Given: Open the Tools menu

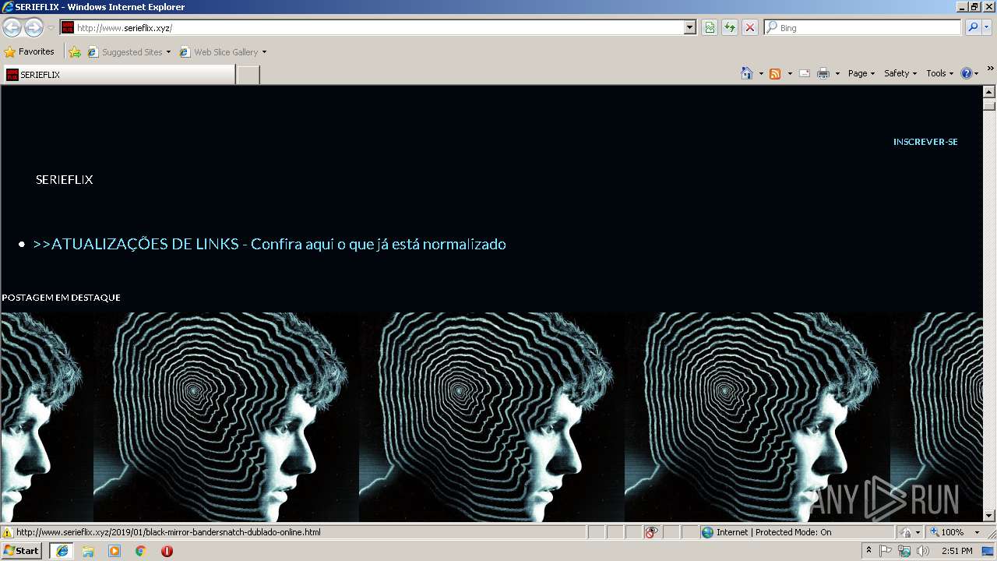Looking at the screenshot, I should point(940,73).
